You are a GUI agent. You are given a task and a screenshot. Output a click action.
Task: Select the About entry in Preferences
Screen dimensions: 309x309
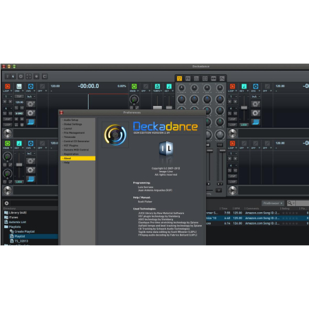point(78,159)
